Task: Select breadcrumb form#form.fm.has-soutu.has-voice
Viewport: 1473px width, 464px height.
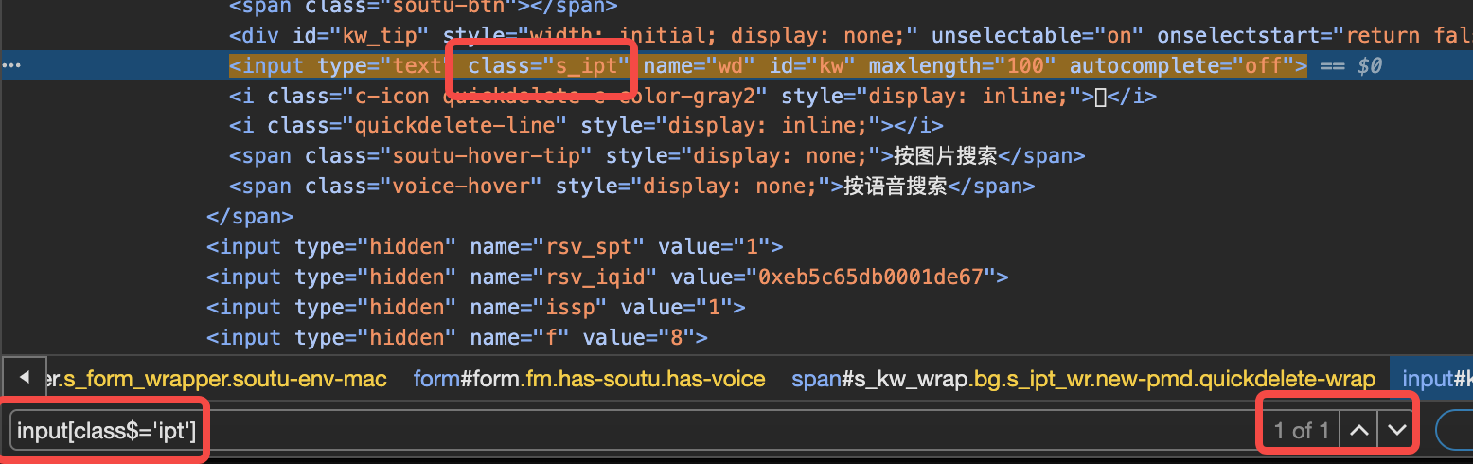Action: [x=589, y=380]
